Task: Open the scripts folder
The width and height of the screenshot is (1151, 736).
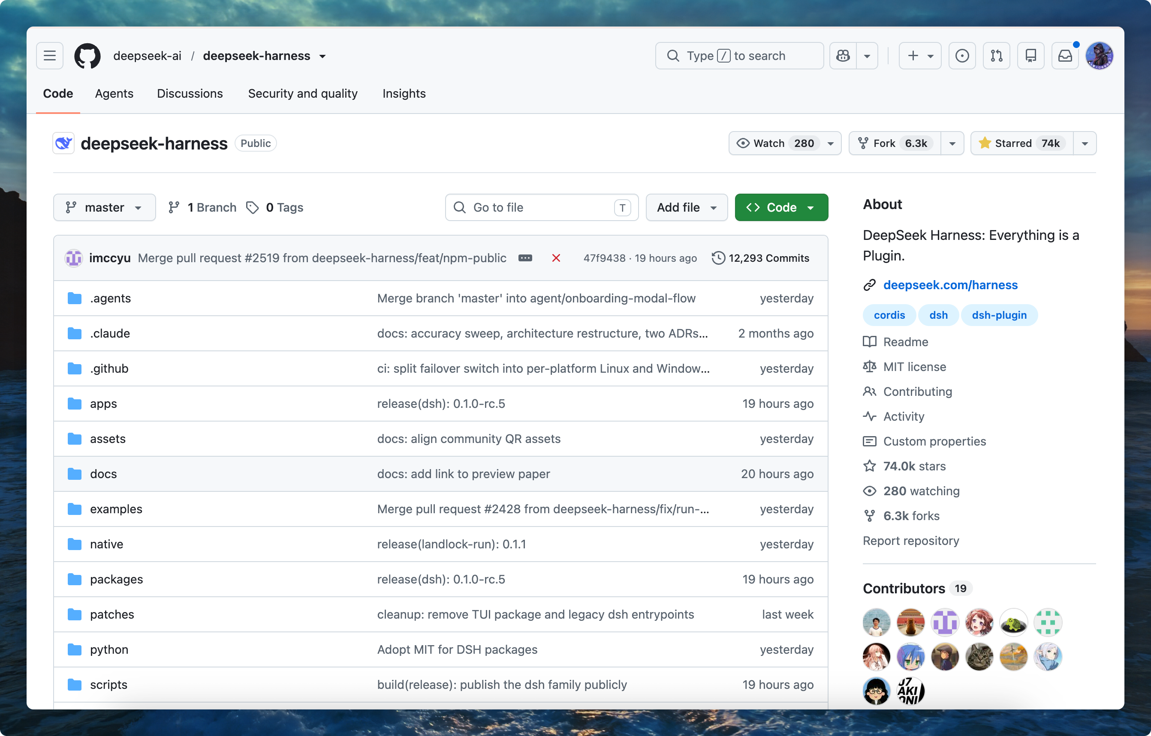Action: 108,685
